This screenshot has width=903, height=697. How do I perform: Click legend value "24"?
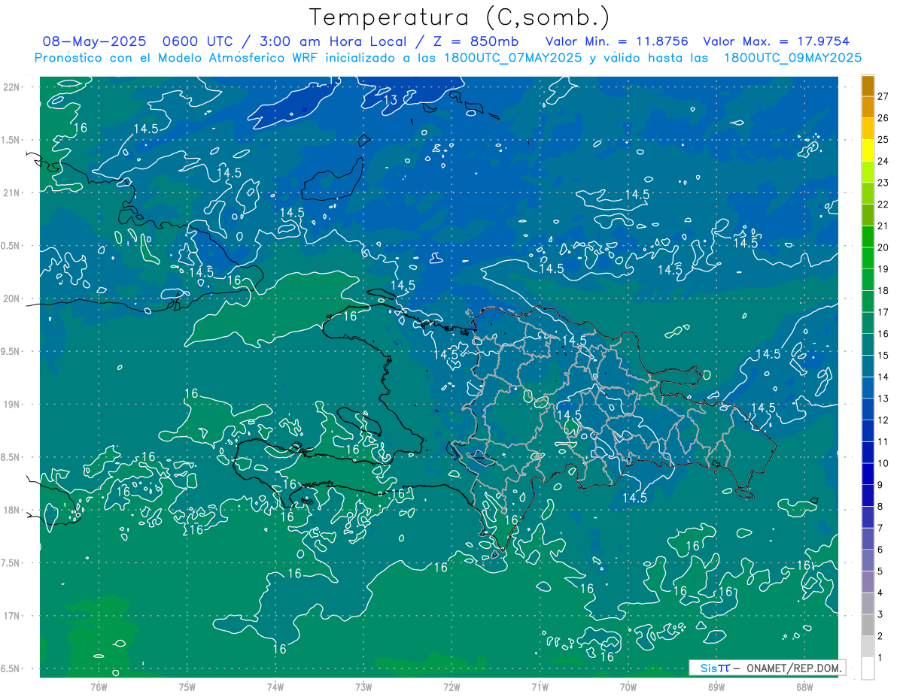pyautogui.click(x=883, y=161)
